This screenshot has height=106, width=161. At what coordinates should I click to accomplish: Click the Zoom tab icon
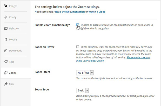6,73
